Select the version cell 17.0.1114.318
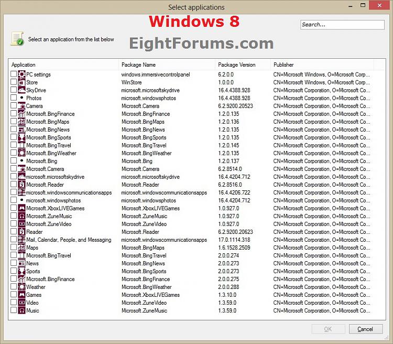Image resolution: width=393 pixels, height=344 pixels. (x=234, y=240)
